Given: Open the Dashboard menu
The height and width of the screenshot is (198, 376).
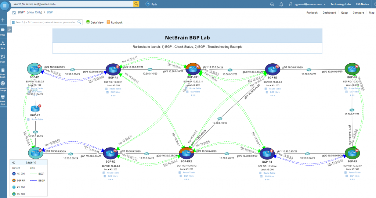Looking at the screenshot, I should click(329, 13).
